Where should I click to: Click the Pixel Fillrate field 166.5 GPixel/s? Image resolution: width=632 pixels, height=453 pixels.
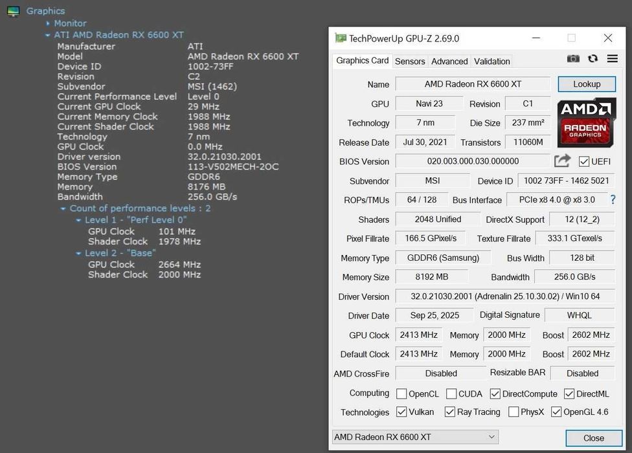431,238
